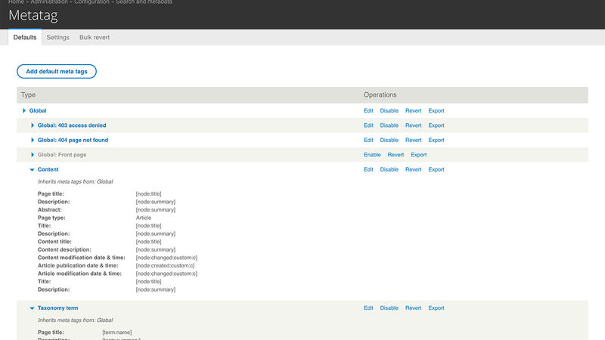605x340 pixels.
Task: Click the Metatag page title
Action: click(x=33, y=15)
